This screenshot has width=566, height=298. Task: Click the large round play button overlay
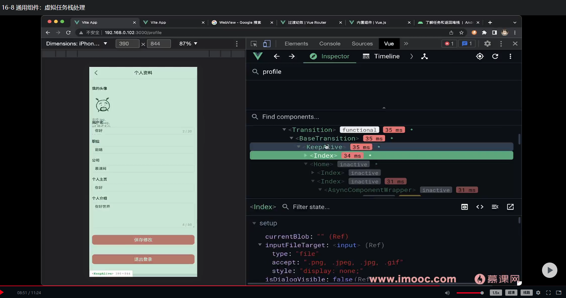(550, 270)
